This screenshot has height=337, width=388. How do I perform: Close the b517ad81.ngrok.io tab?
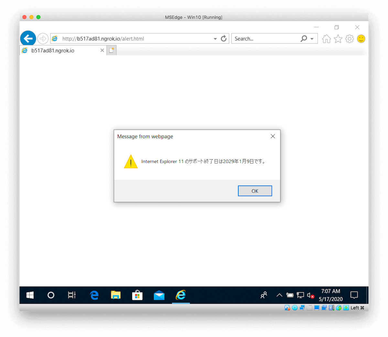point(102,50)
